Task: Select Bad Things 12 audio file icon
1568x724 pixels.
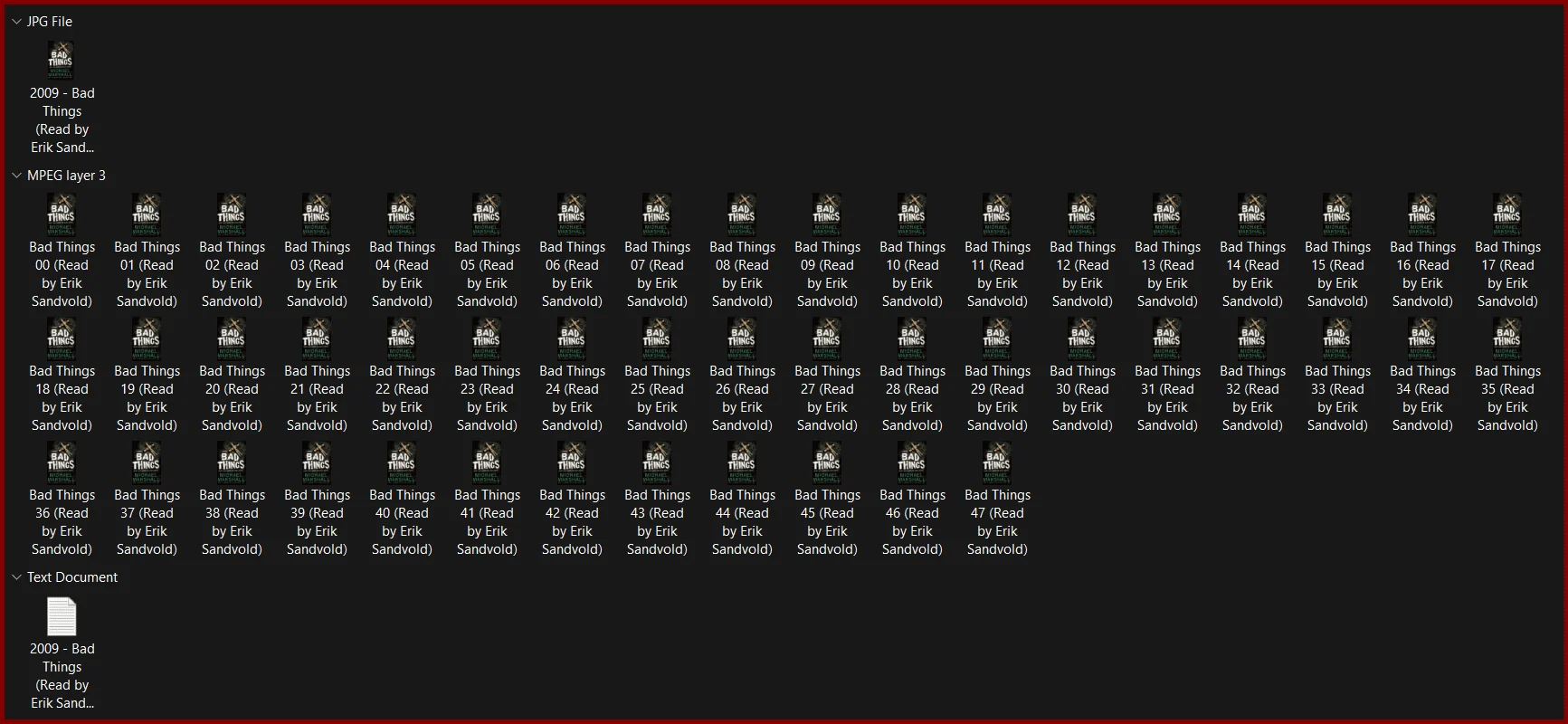Action: [x=1082, y=214]
